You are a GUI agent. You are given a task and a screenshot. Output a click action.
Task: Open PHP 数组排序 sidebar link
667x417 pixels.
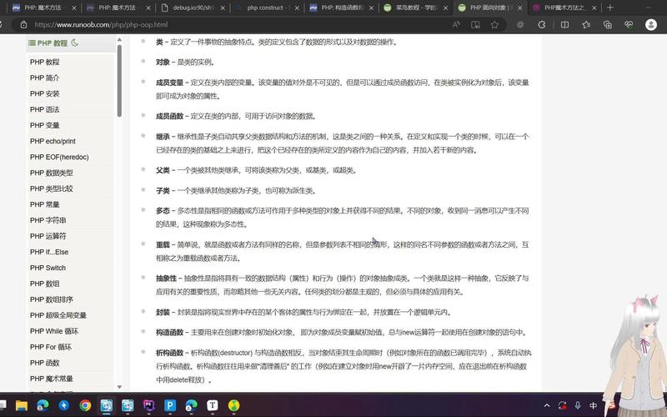click(x=52, y=299)
